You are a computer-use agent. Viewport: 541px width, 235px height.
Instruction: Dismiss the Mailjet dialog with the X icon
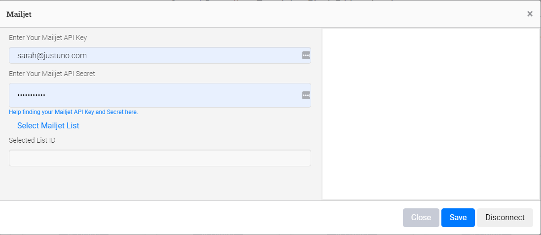[530, 14]
